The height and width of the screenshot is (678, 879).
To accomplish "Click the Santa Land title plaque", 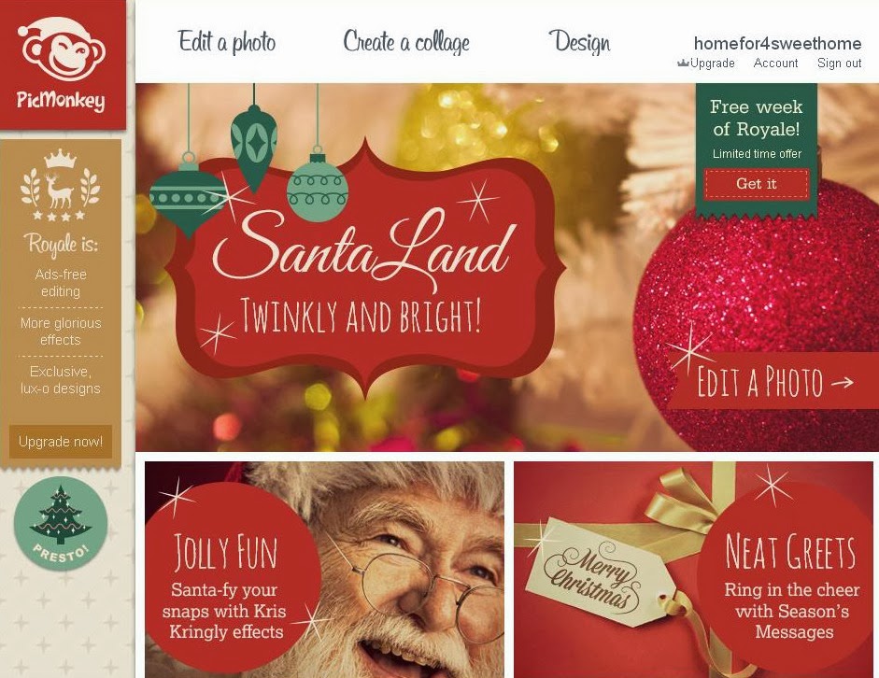I will pyautogui.click(x=367, y=269).
